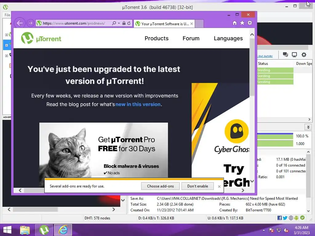Click browser horizontal scroll left arrow
The height and width of the screenshot is (236, 315).
pyautogui.click(x=20, y=190)
